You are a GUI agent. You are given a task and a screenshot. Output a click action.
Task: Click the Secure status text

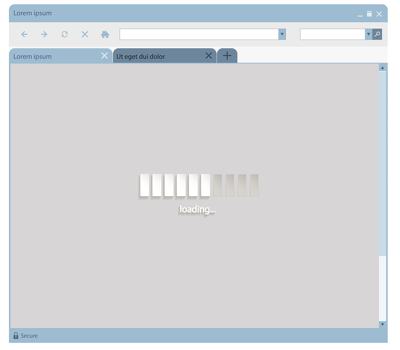pos(29,336)
